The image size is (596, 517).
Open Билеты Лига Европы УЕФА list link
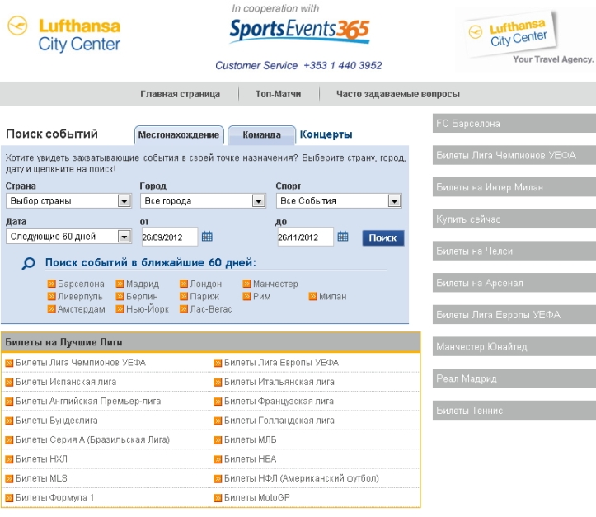[281, 363]
